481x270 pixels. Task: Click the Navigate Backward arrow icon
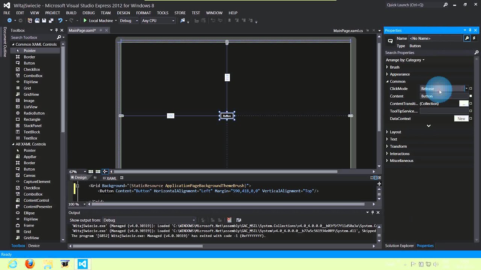point(9,21)
